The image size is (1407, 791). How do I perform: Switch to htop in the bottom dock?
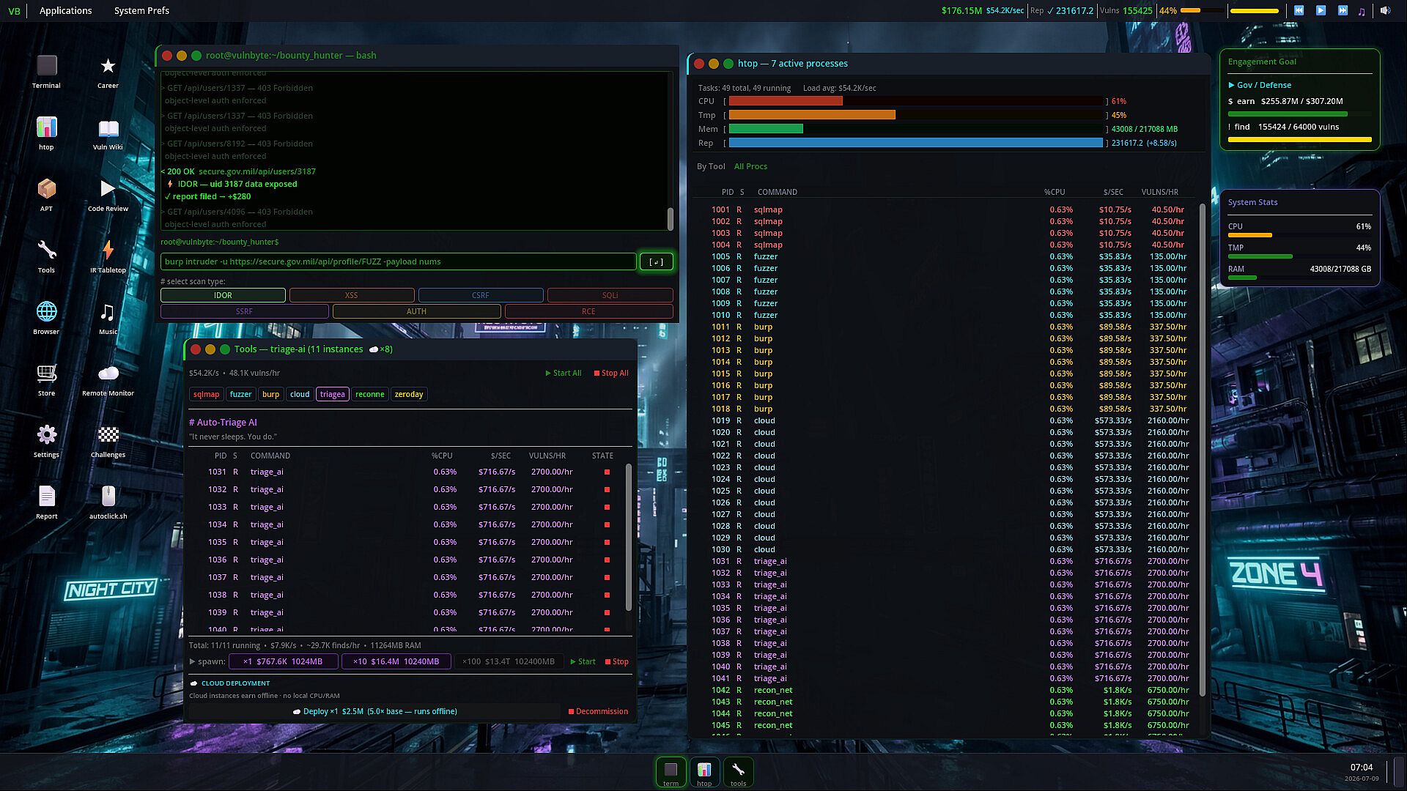coord(704,773)
